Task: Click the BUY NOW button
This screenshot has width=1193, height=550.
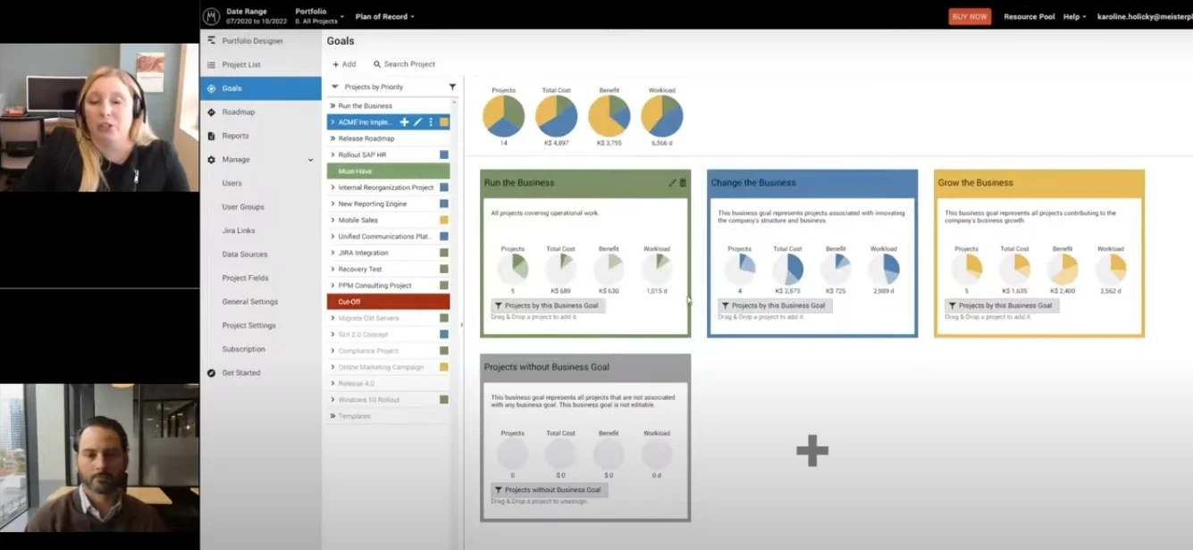Action: pos(969,15)
